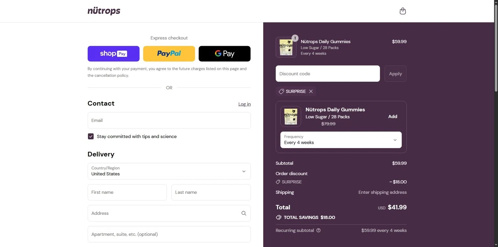498x247 pixels.
Task: Click the cart item quantity badge
Action: click(295, 38)
